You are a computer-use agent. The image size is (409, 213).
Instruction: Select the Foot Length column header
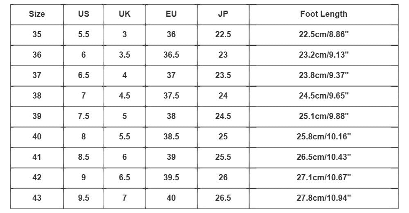click(x=324, y=14)
